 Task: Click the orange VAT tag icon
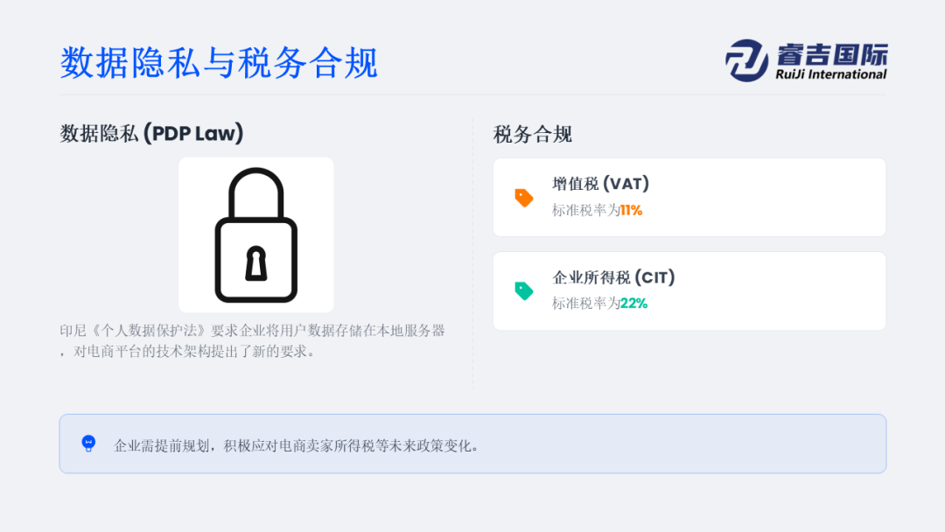click(x=524, y=198)
